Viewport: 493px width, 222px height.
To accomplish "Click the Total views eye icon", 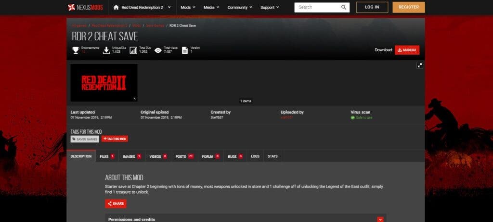I will click(x=158, y=50).
